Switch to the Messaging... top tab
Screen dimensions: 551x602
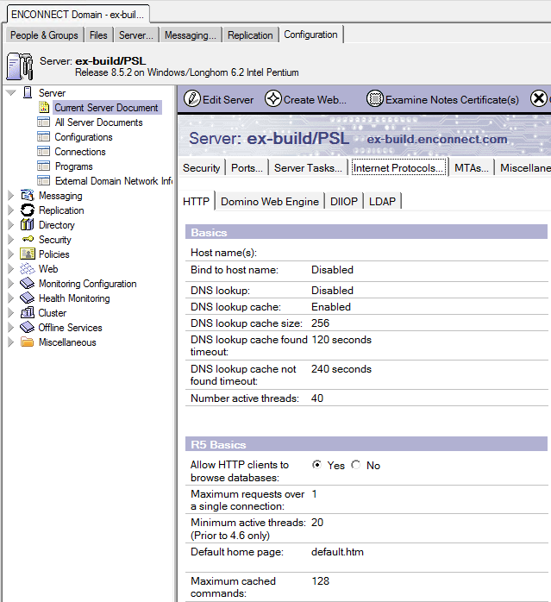[x=191, y=35]
